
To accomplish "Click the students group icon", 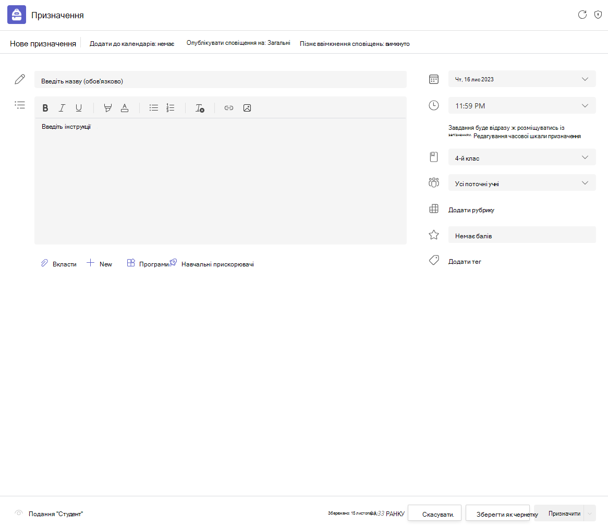I will click(433, 182).
